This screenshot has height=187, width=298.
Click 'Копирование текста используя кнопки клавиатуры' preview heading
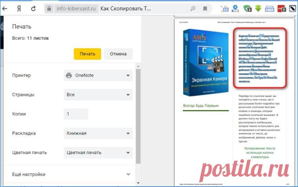[x=260, y=152]
